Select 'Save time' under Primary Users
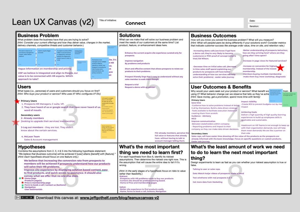Viewport: 300px width, 212px height. click(196, 103)
